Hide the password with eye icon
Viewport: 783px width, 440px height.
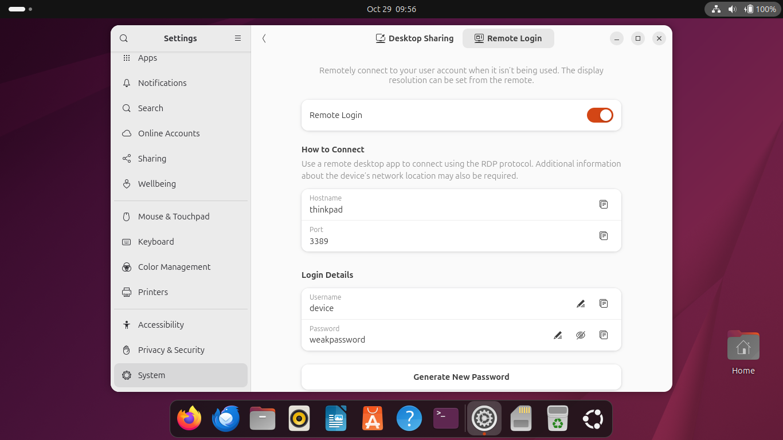581,335
